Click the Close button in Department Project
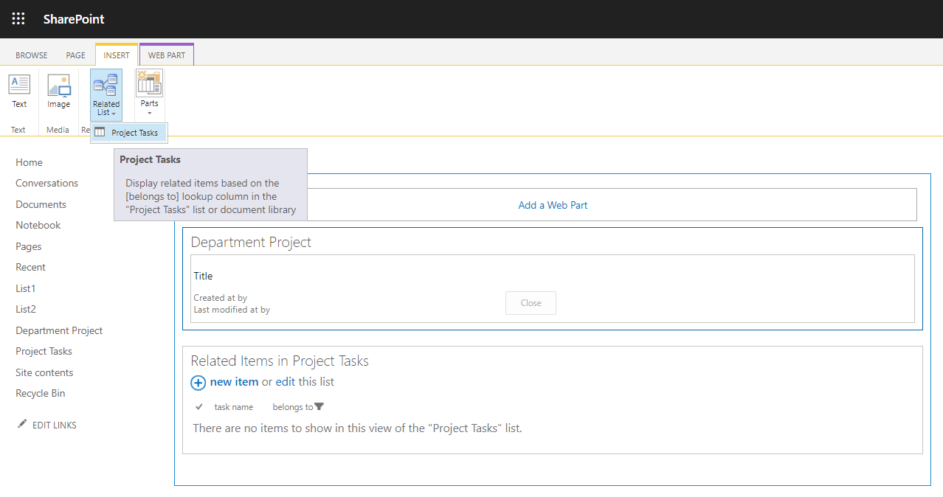 tap(531, 303)
